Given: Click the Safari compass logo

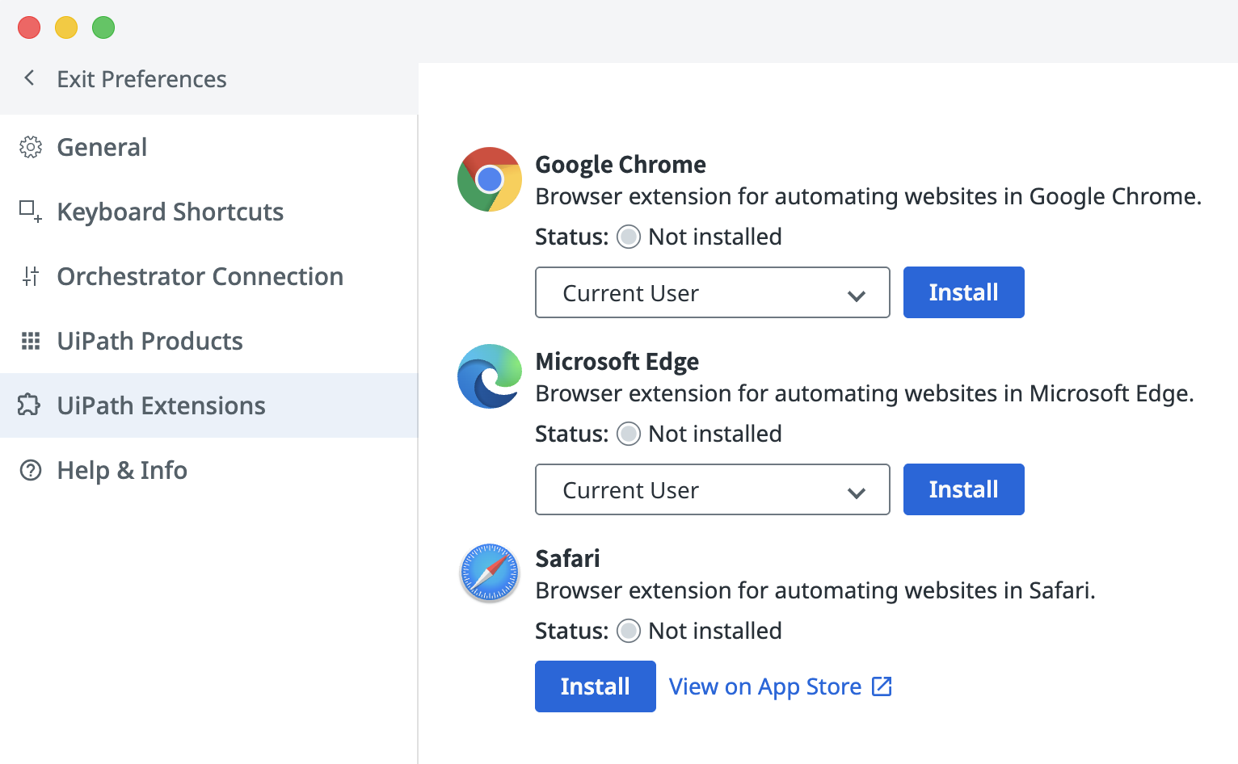Looking at the screenshot, I should (x=490, y=573).
